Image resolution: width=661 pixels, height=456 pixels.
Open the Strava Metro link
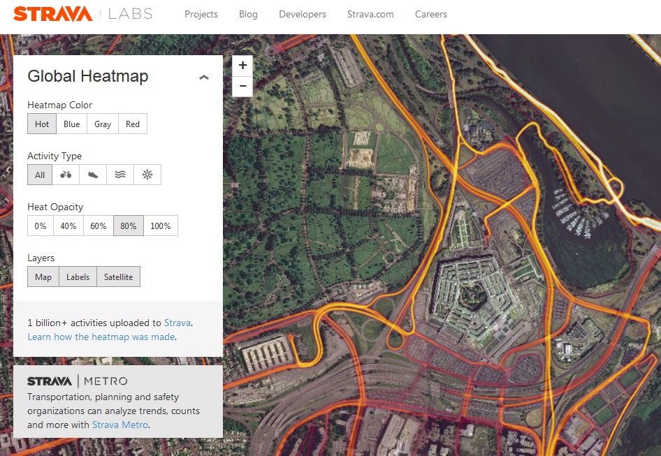(120, 425)
